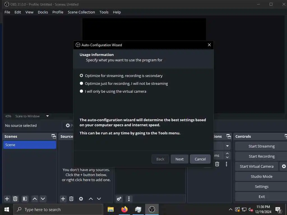
Task: Show hidden system tray icons
Action: pos(231,209)
